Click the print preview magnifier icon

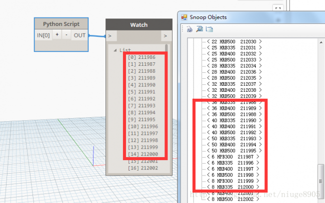coord(198,29)
